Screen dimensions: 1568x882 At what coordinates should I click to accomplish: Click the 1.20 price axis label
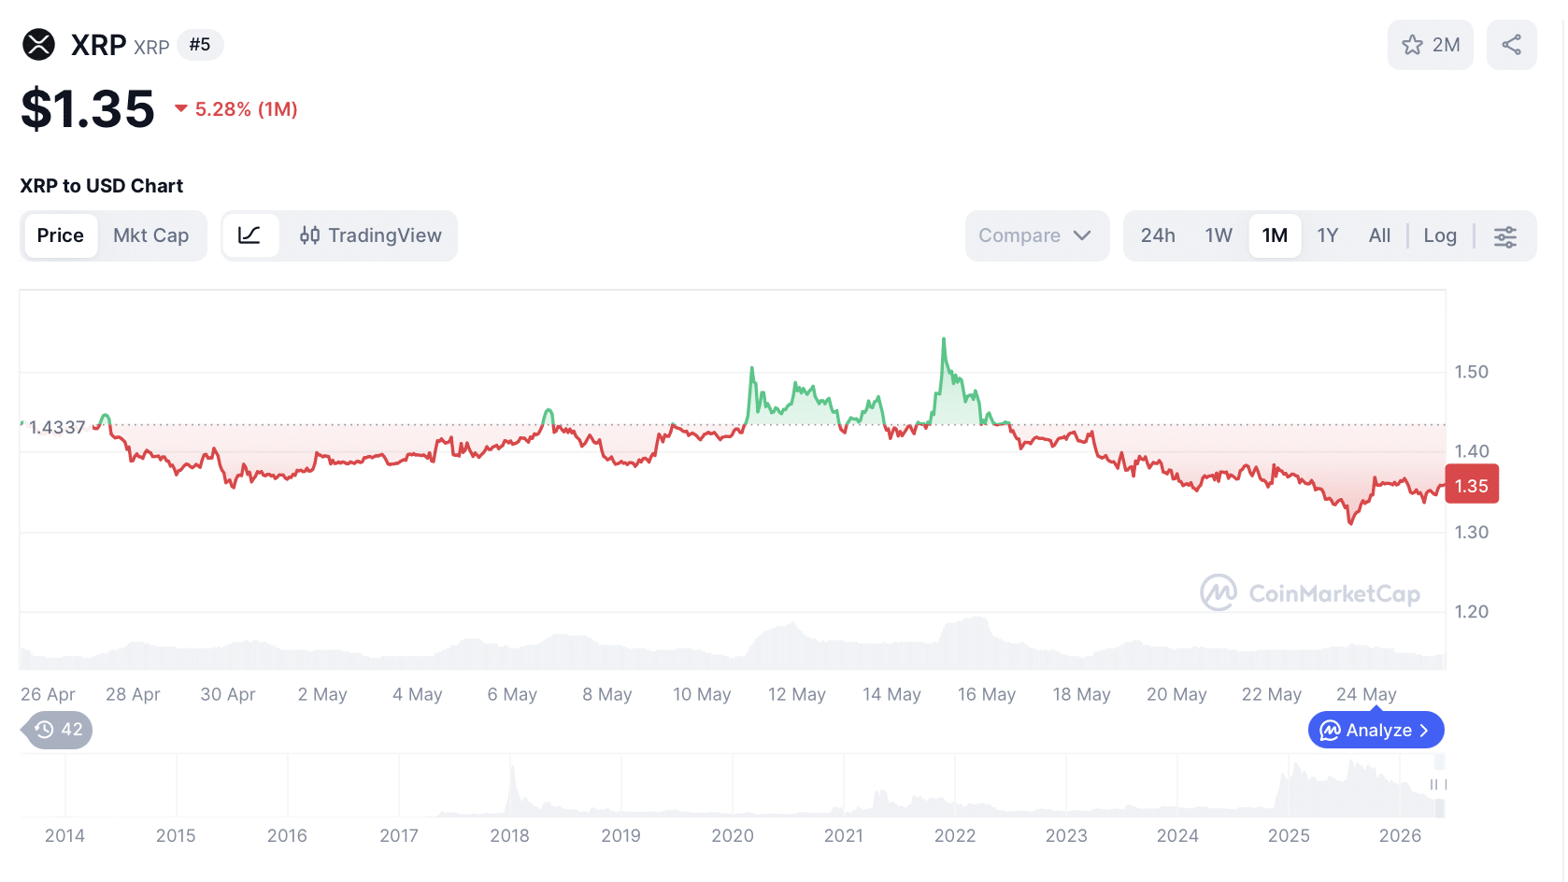coord(1472,612)
